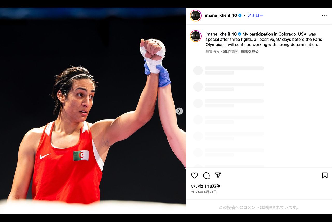Share the post via paper plane icon

pos(218,175)
